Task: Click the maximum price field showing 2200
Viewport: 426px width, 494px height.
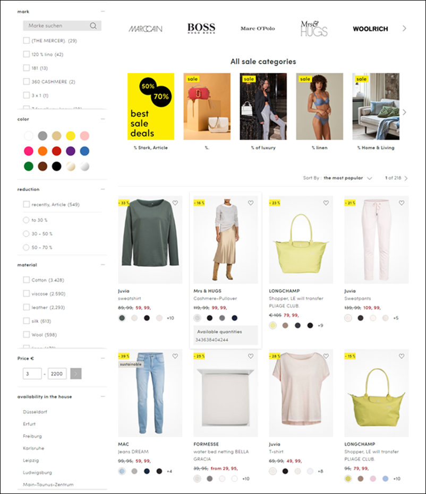Action: coord(57,374)
